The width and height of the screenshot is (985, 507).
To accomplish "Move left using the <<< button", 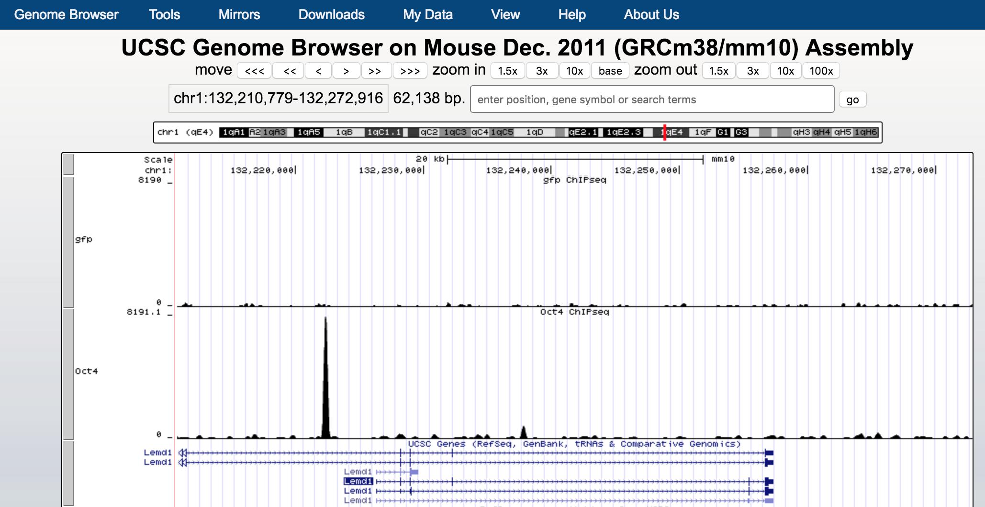I will 255,71.
